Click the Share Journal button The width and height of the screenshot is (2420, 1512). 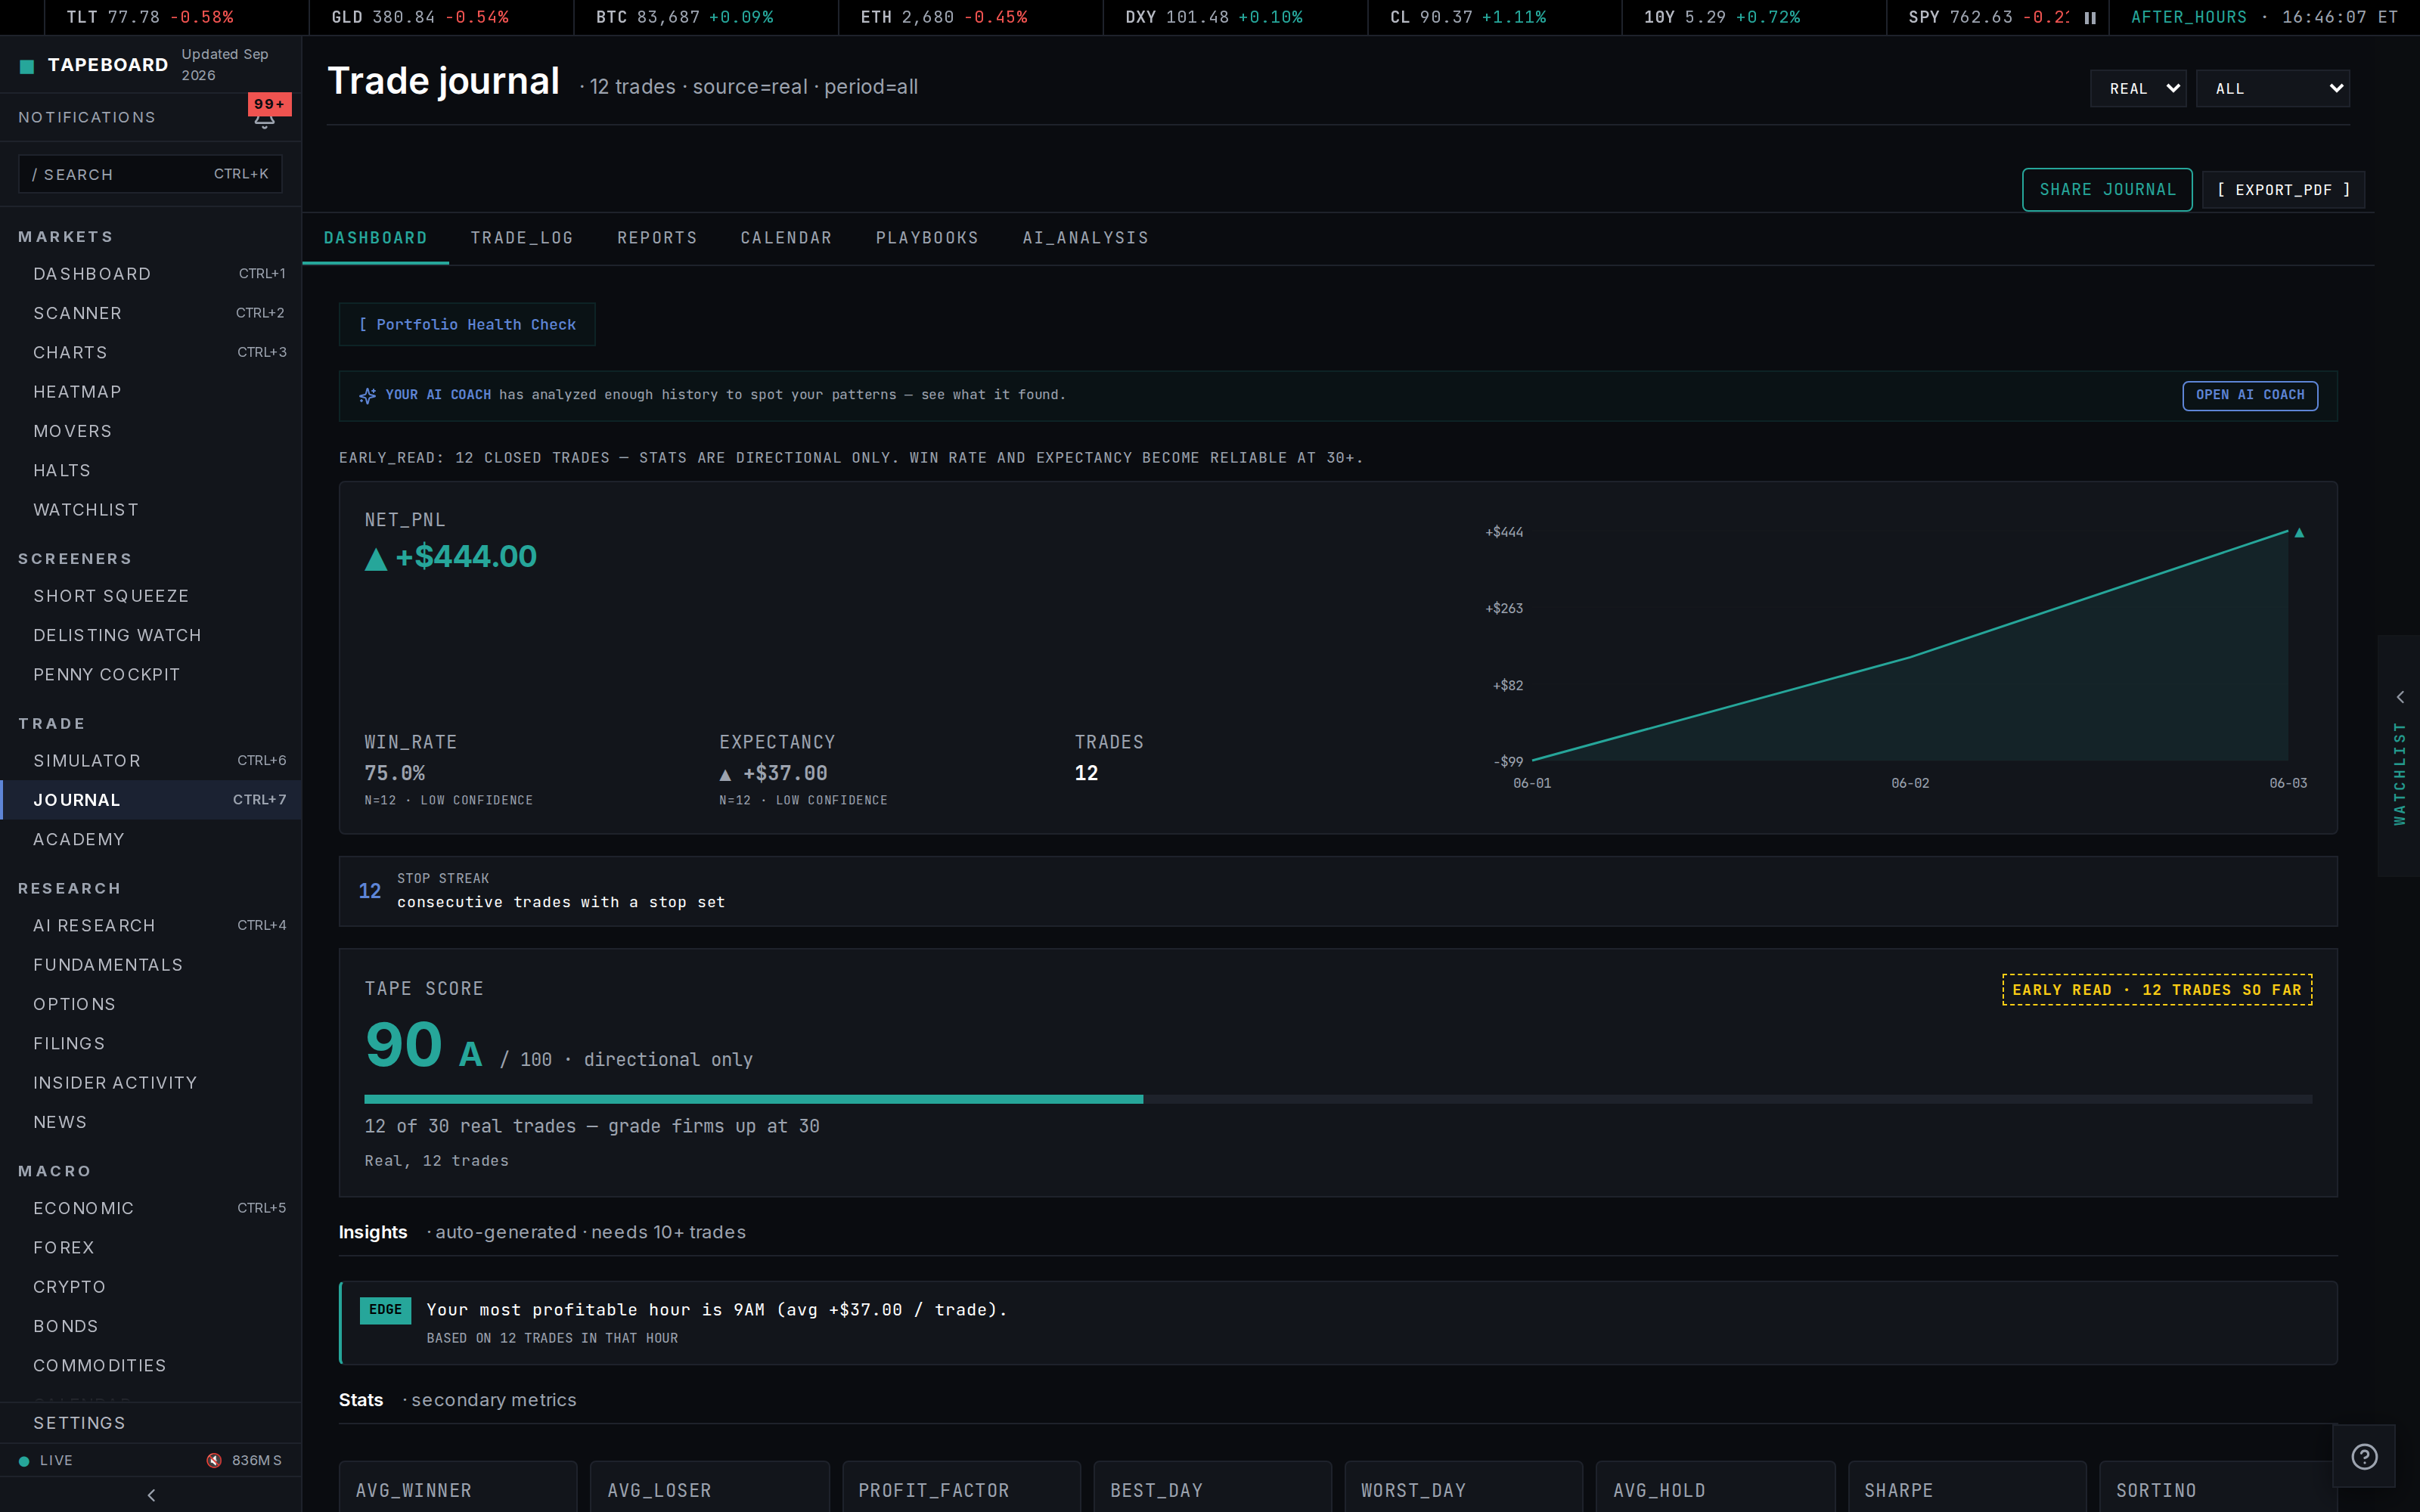tap(2107, 190)
